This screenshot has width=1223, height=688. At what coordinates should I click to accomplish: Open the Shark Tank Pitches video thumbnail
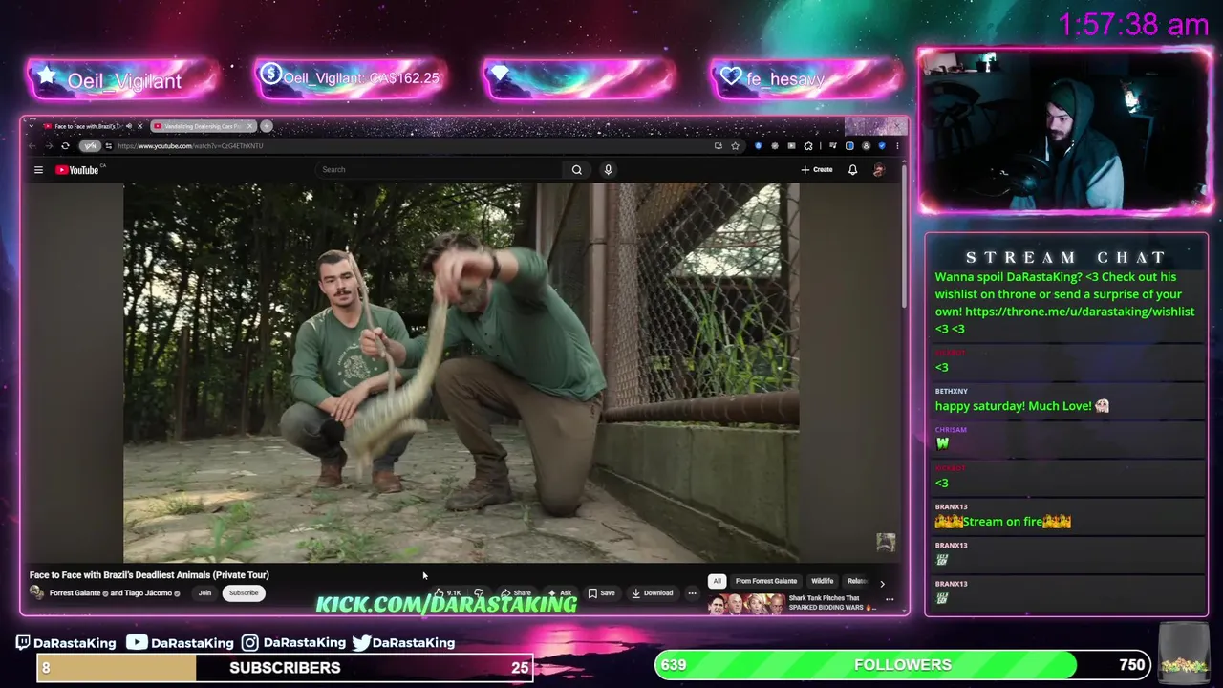click(746, 604)
